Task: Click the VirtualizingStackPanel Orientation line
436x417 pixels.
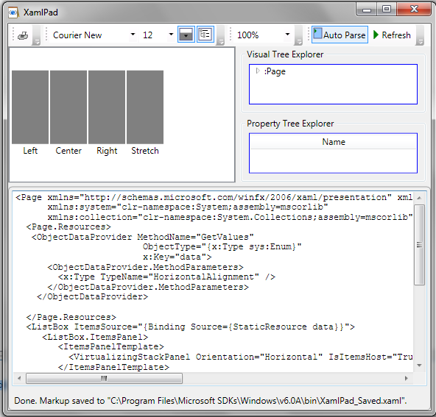Action: (241, 357)
